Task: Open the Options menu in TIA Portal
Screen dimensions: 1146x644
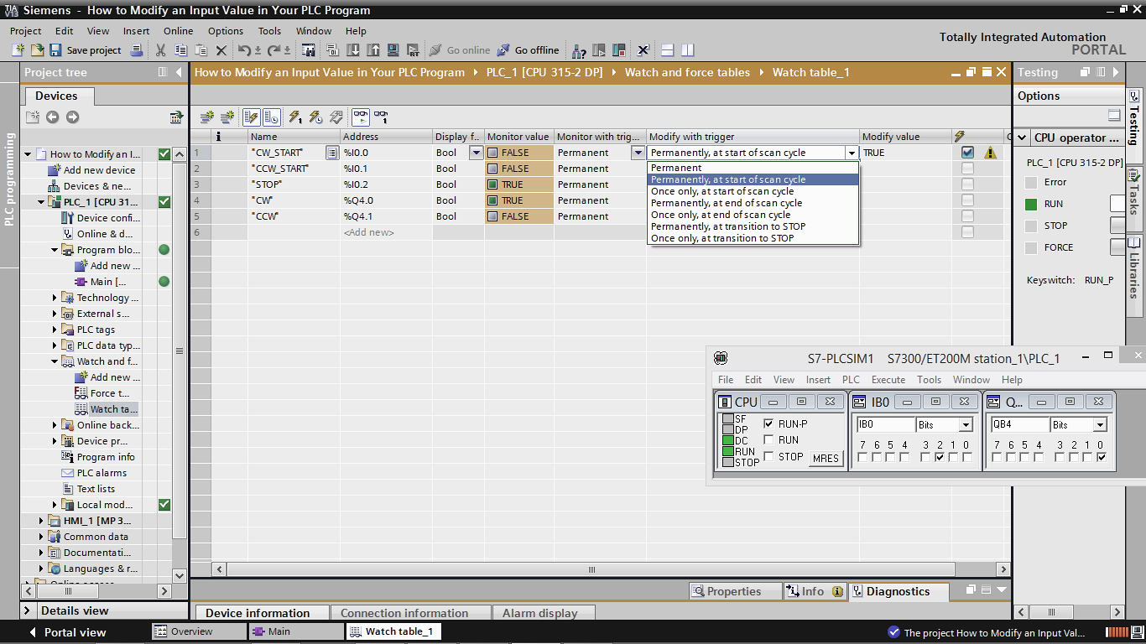Action: point(226,31)
